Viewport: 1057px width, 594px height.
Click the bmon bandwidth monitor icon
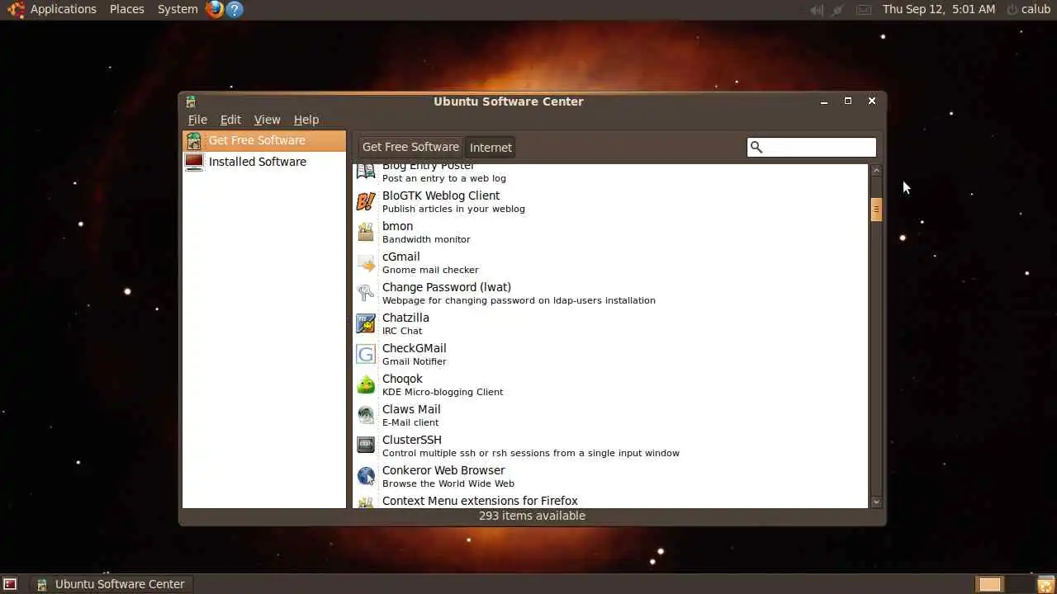click(x=366, y=232)
